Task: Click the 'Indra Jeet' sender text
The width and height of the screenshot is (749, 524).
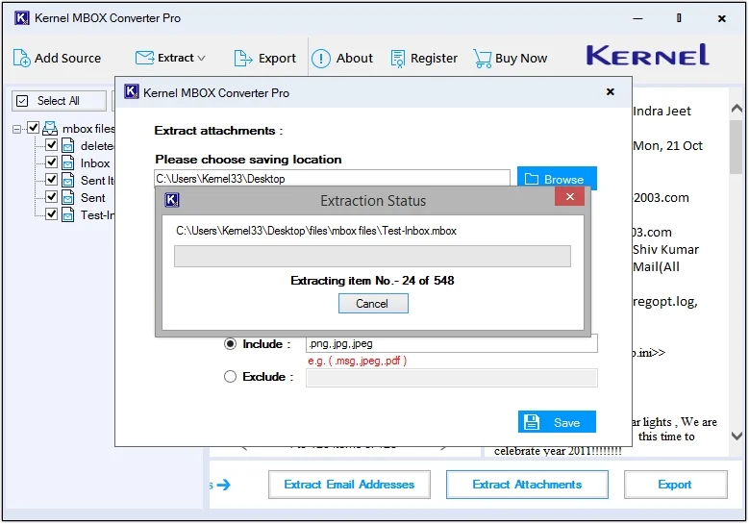Action: [x=662, y=112]
